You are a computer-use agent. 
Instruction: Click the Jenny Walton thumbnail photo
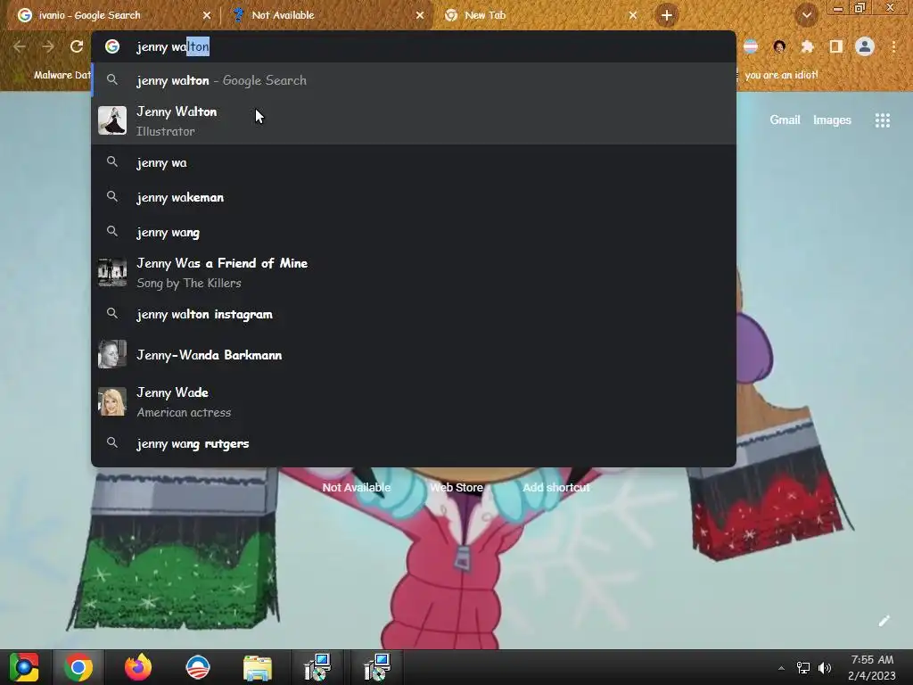[112, 120]
